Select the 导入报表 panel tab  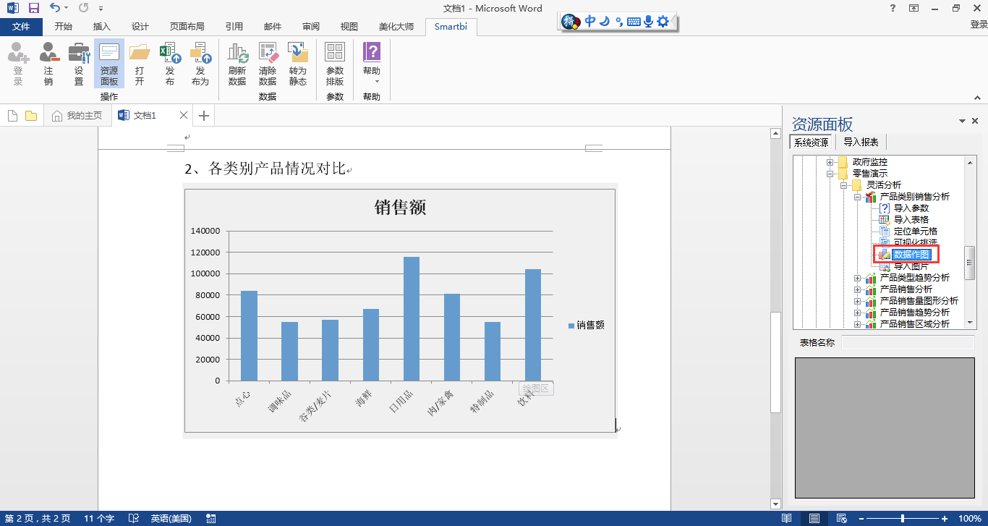[x=861, y=143]
